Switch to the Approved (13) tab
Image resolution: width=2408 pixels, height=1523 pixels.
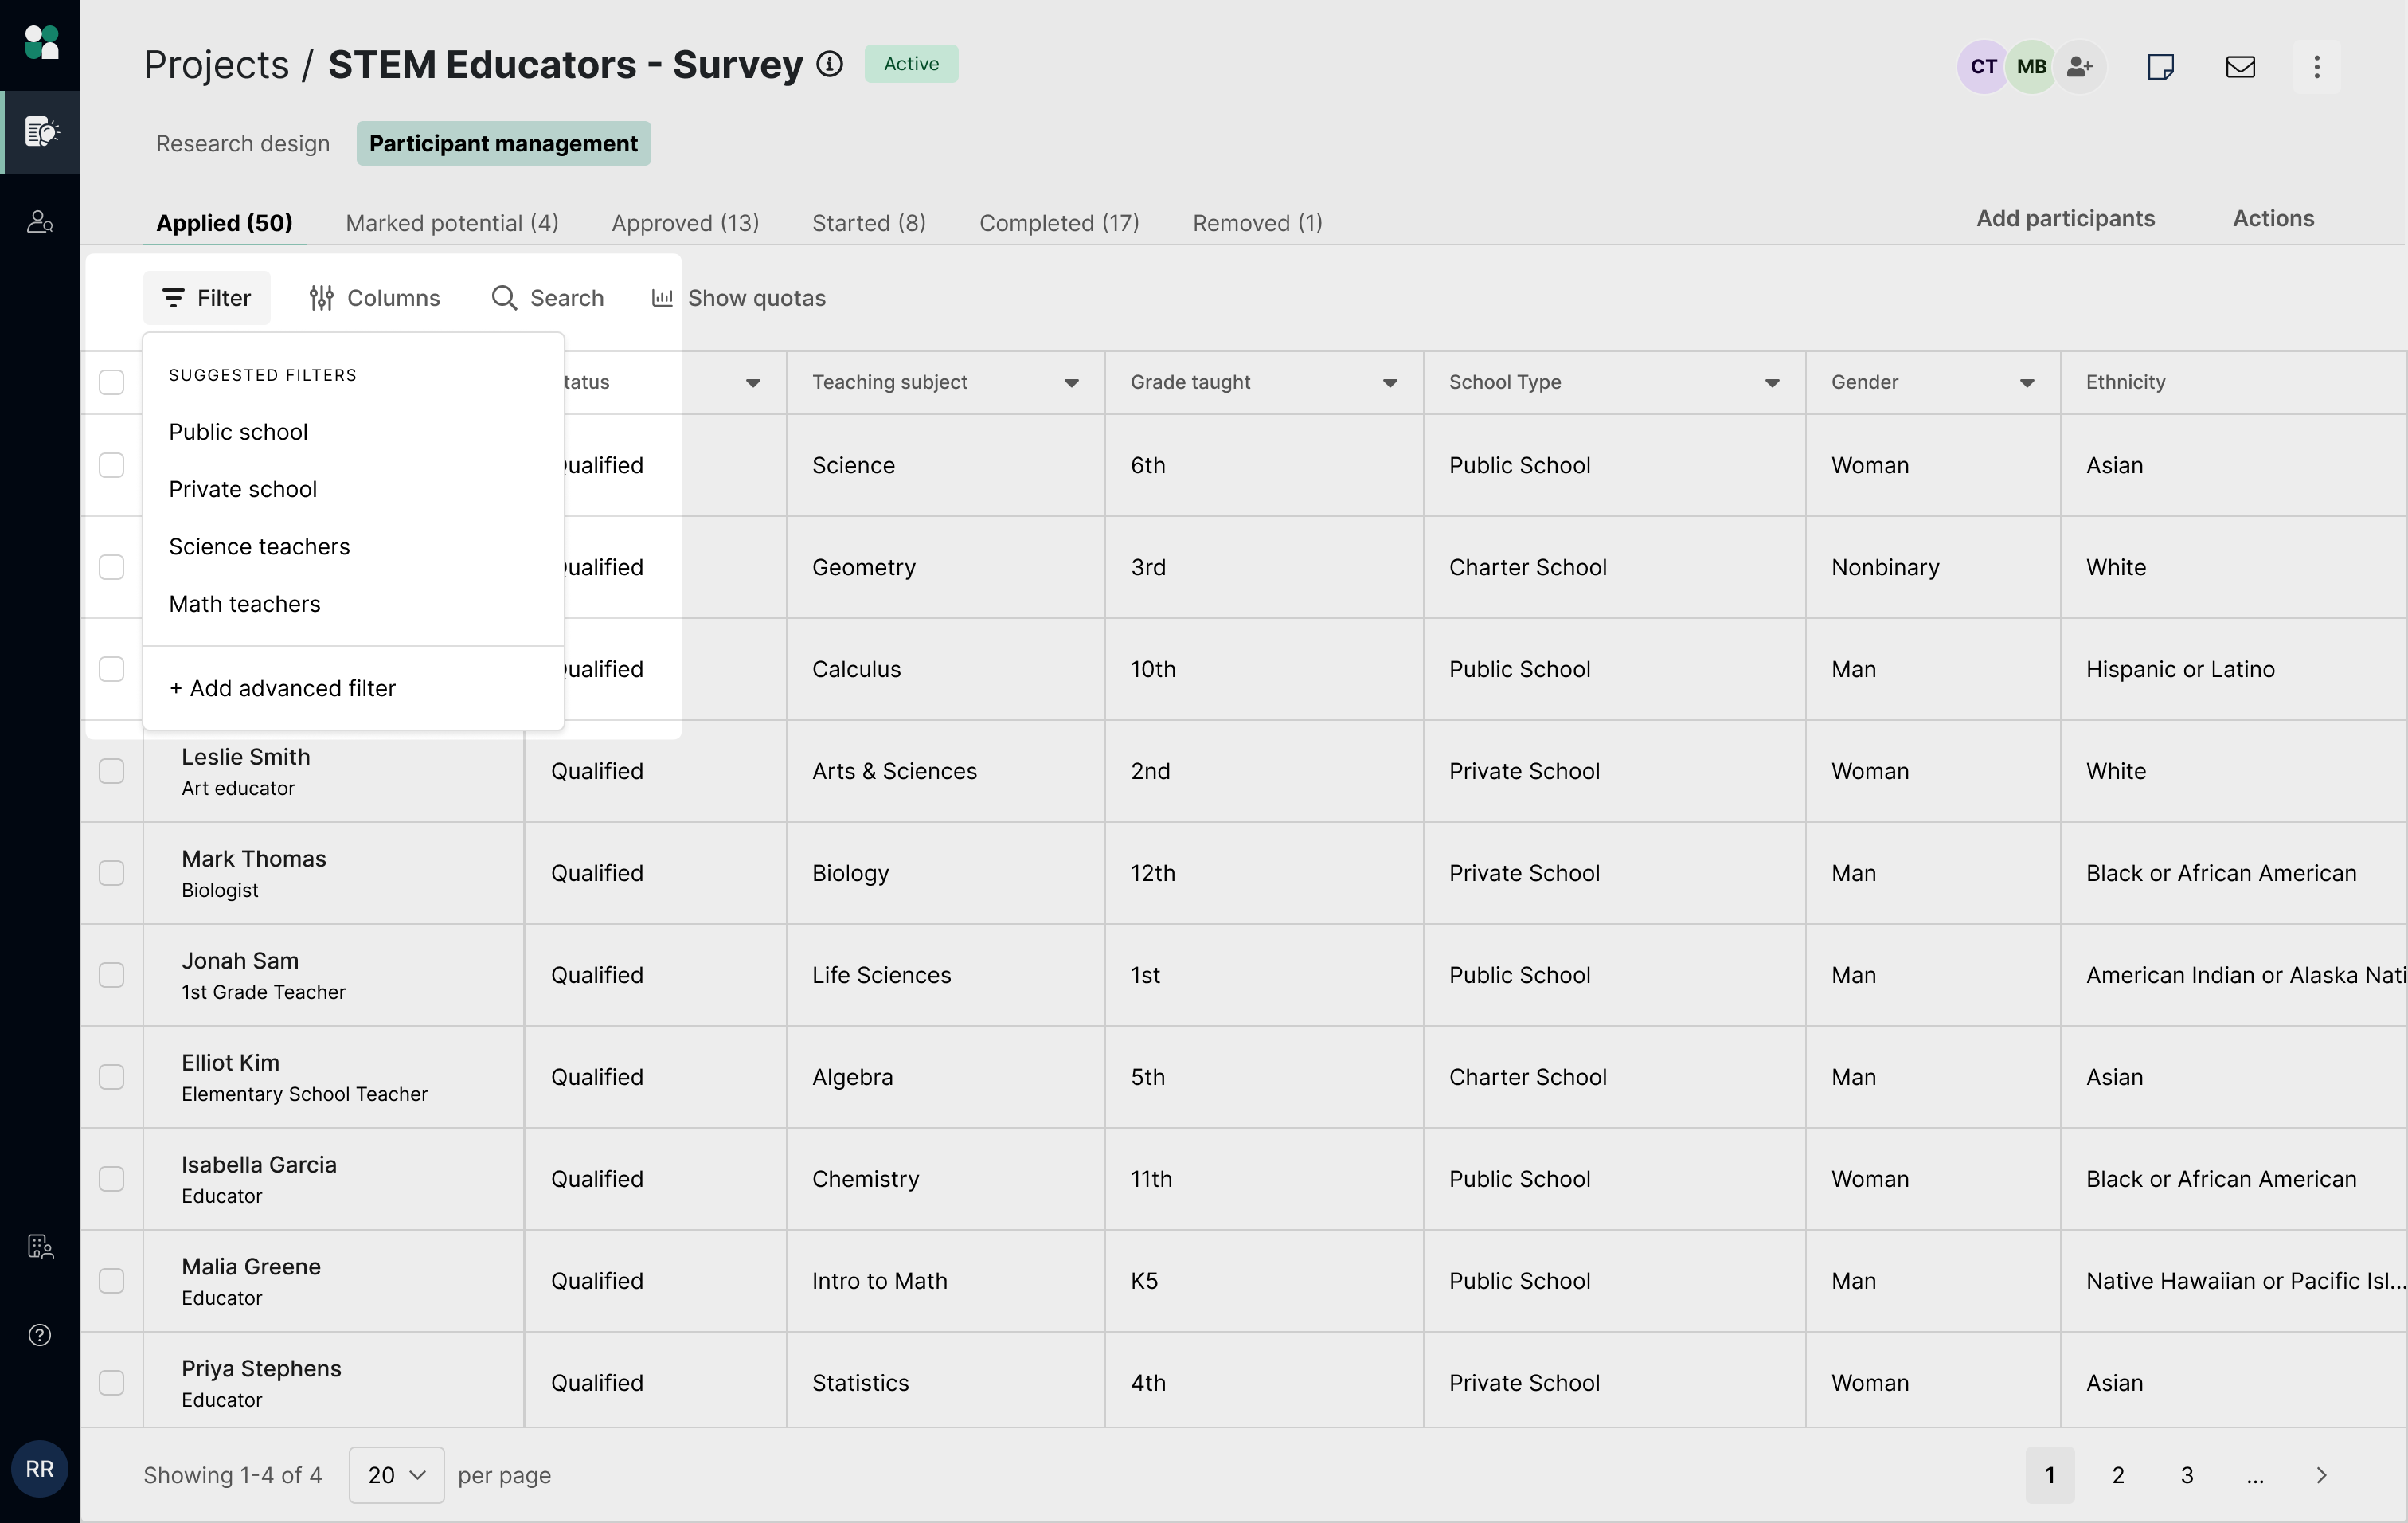685,222
